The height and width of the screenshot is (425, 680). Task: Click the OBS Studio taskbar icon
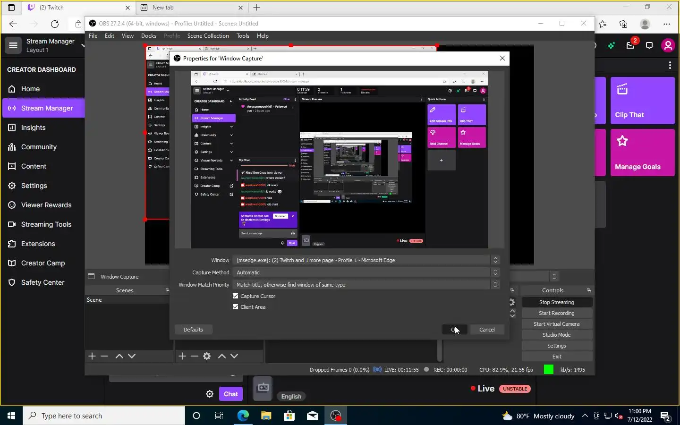pos(336,416)
